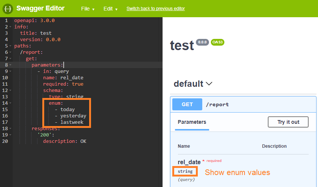This screenshot has height=187, width=318.
Task: Click the 'description: OK' code line
Action: (x=64, y=141)
